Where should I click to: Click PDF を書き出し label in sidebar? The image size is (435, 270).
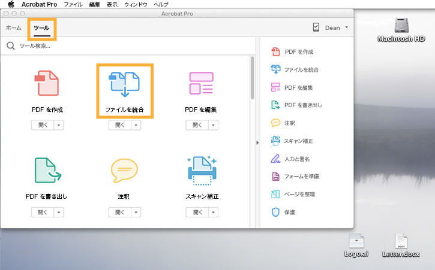(x=303, y=105)
